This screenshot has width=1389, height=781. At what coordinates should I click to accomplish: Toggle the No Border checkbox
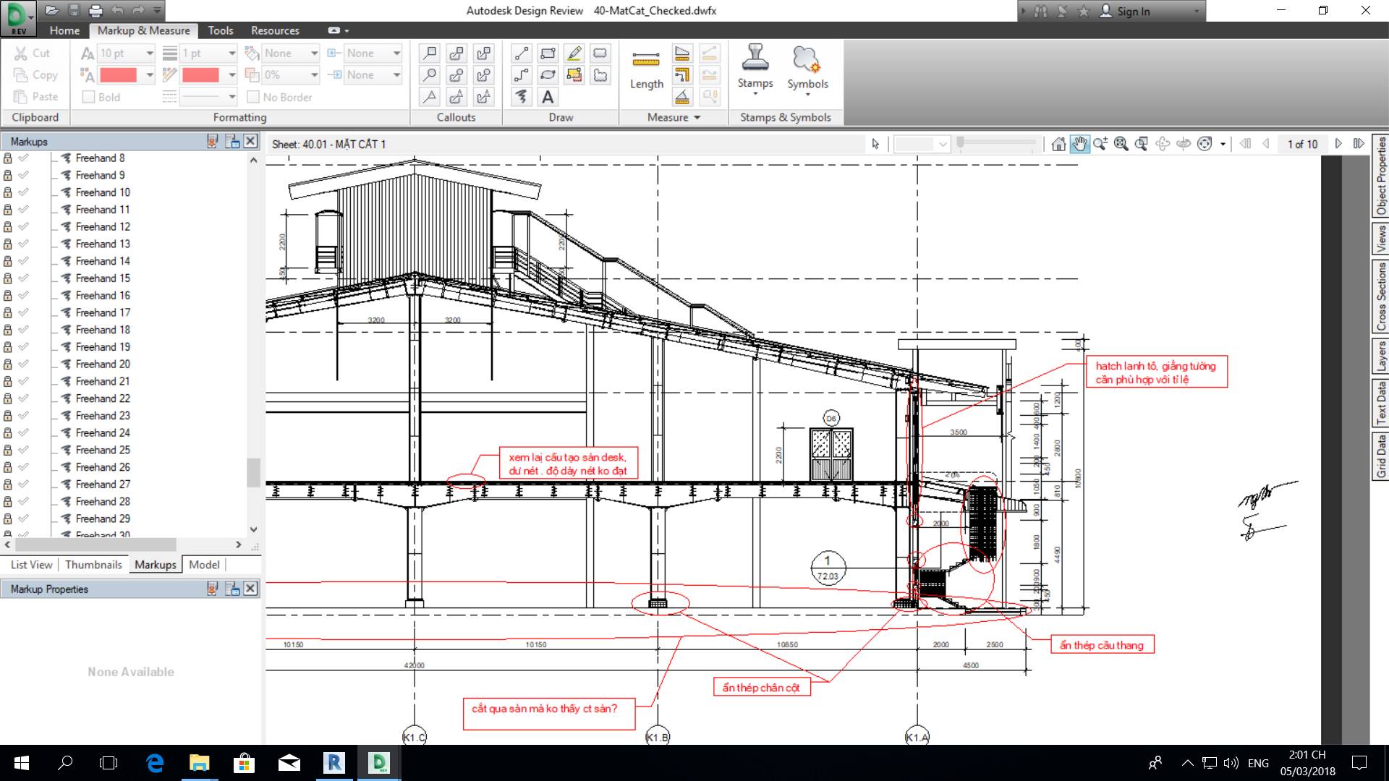pos(254,97)
